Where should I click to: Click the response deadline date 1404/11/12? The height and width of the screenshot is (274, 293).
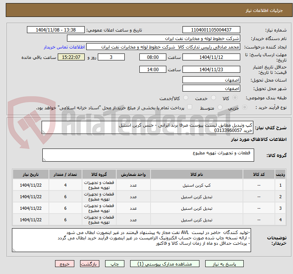(x=211, y=57)
